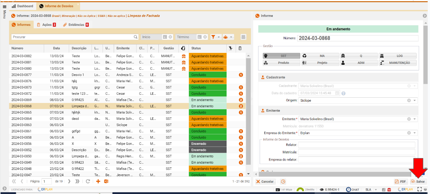Click the Salvar button
The image size is (430, 194).
coord(418,181)
